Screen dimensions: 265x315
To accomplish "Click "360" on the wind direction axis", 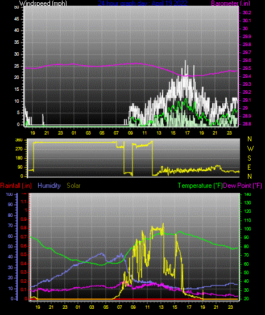I will coord(19,140).
